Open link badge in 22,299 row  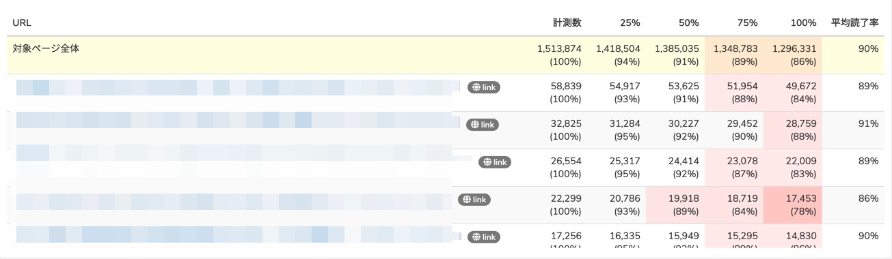pos(474,200)
